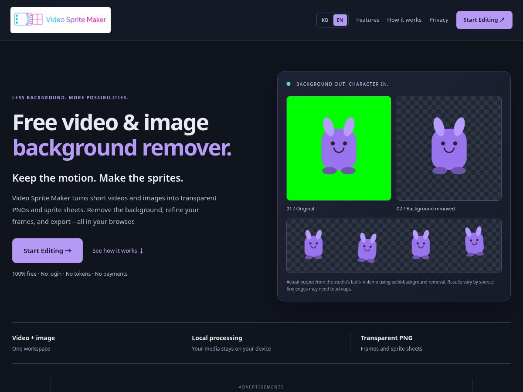Click the 'Frames and sprite sheets' text
This screenshot has height=392, width=523.
click(x=391, y=349)
